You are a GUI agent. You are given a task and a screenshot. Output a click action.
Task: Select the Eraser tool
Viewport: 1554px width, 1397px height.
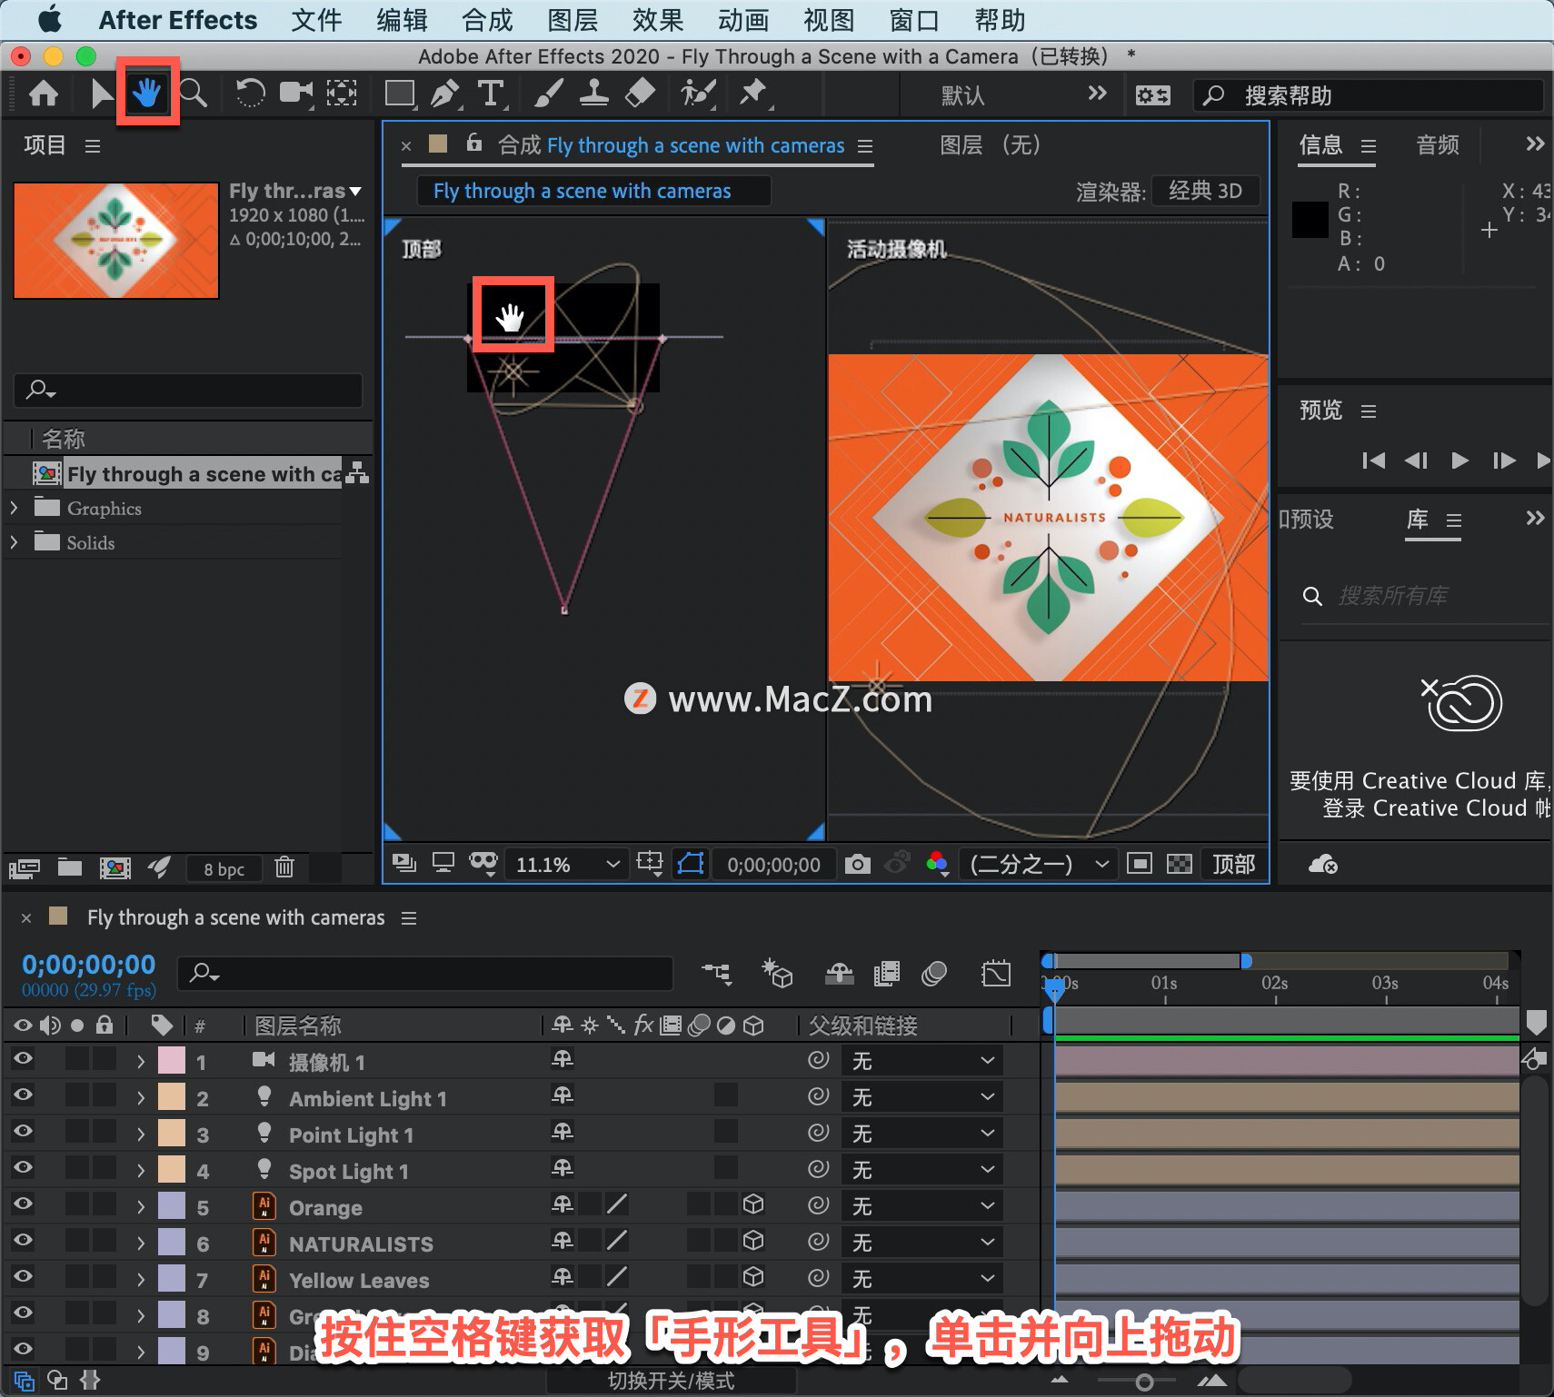coord(641,93)
